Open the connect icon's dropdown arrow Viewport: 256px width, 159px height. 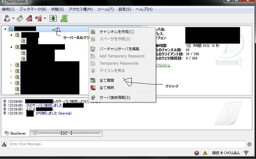point(13,18)
